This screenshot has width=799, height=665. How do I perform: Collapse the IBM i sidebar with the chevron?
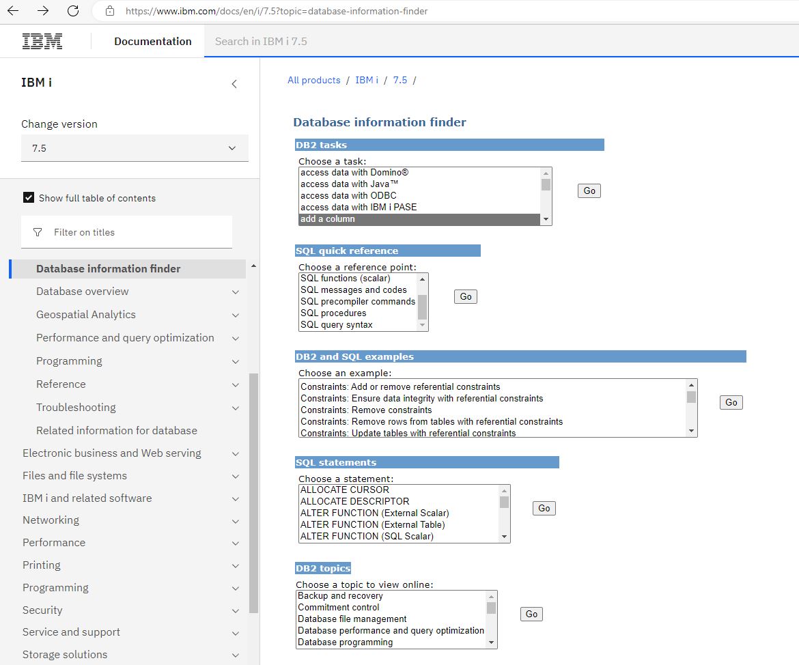click(234, 83)
